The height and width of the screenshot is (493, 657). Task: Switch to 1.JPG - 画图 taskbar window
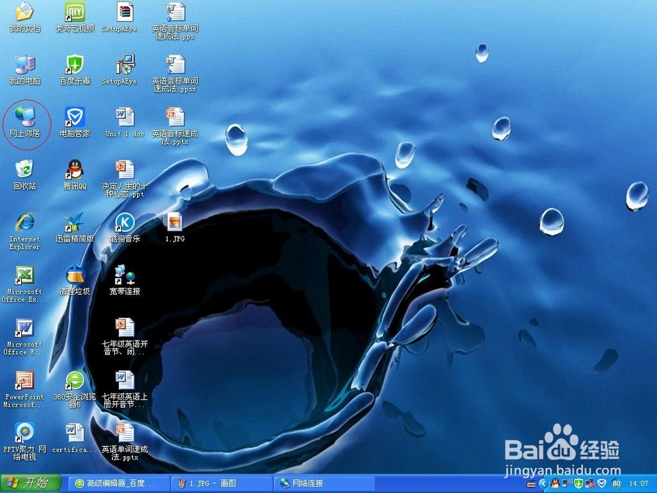point(221,483)
